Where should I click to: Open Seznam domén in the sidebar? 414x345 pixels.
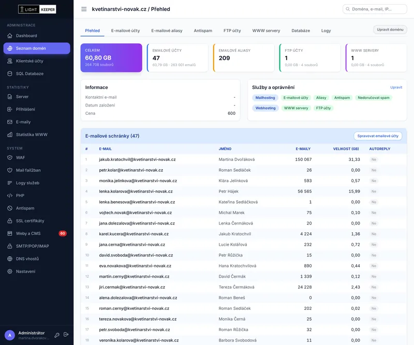(37, 48)
